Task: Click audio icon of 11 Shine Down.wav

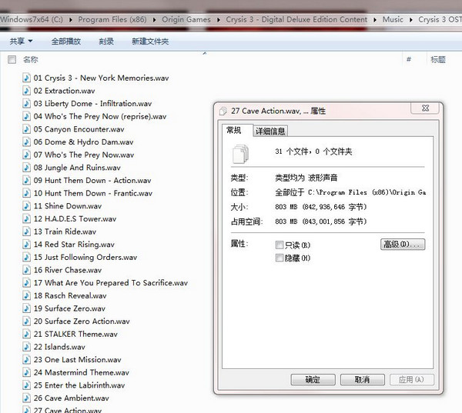Action: point(26,206)
